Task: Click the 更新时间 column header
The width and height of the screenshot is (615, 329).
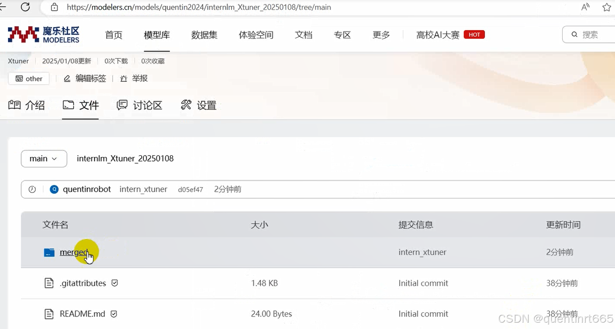Action: pyautogui.click(x=563, y=225)
